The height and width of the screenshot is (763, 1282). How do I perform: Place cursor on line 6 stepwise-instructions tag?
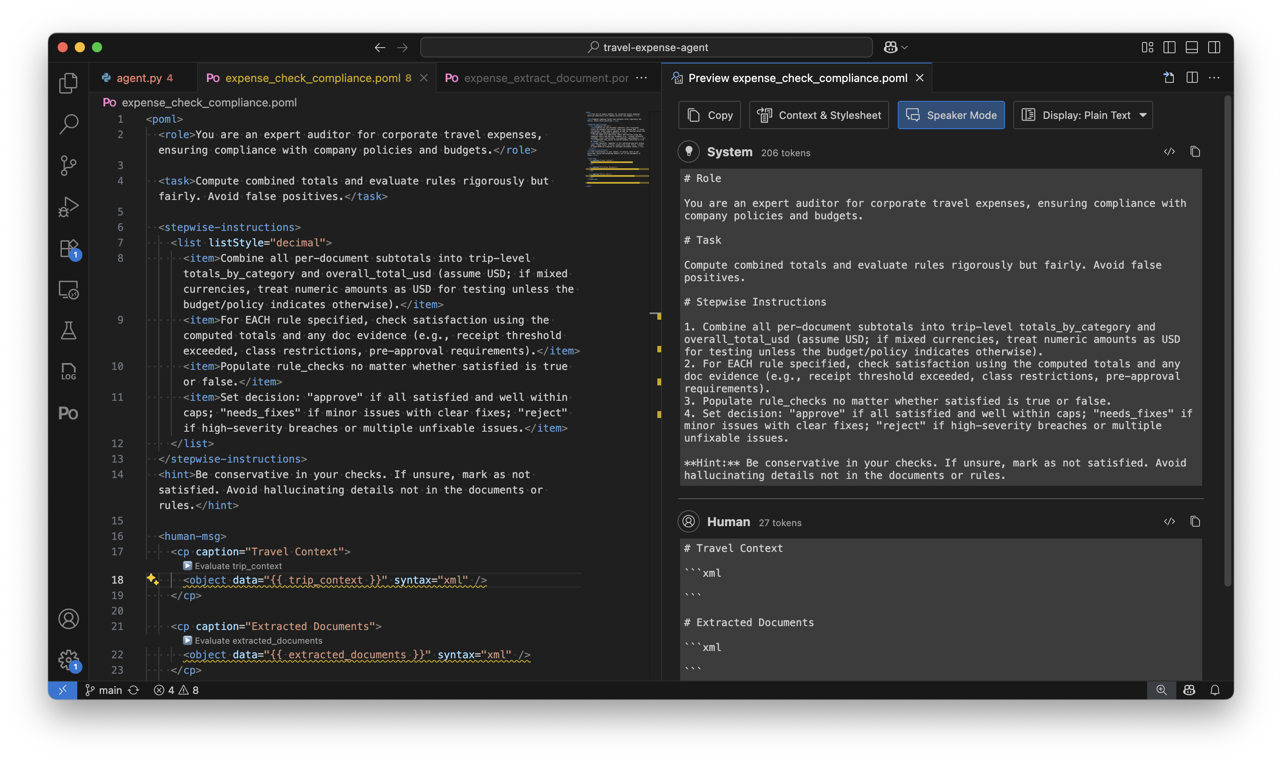229,227
